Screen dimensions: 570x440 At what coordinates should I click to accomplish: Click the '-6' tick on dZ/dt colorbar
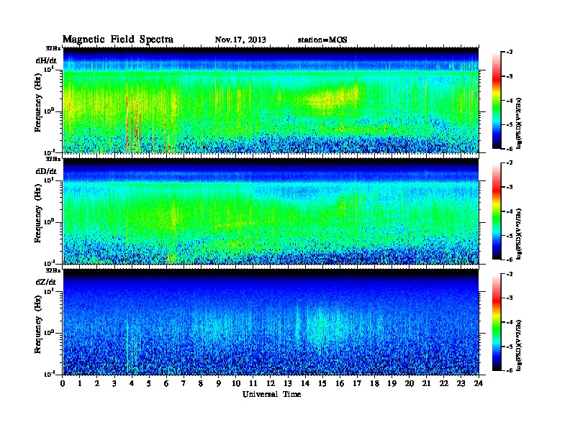[x=510, y=370]
